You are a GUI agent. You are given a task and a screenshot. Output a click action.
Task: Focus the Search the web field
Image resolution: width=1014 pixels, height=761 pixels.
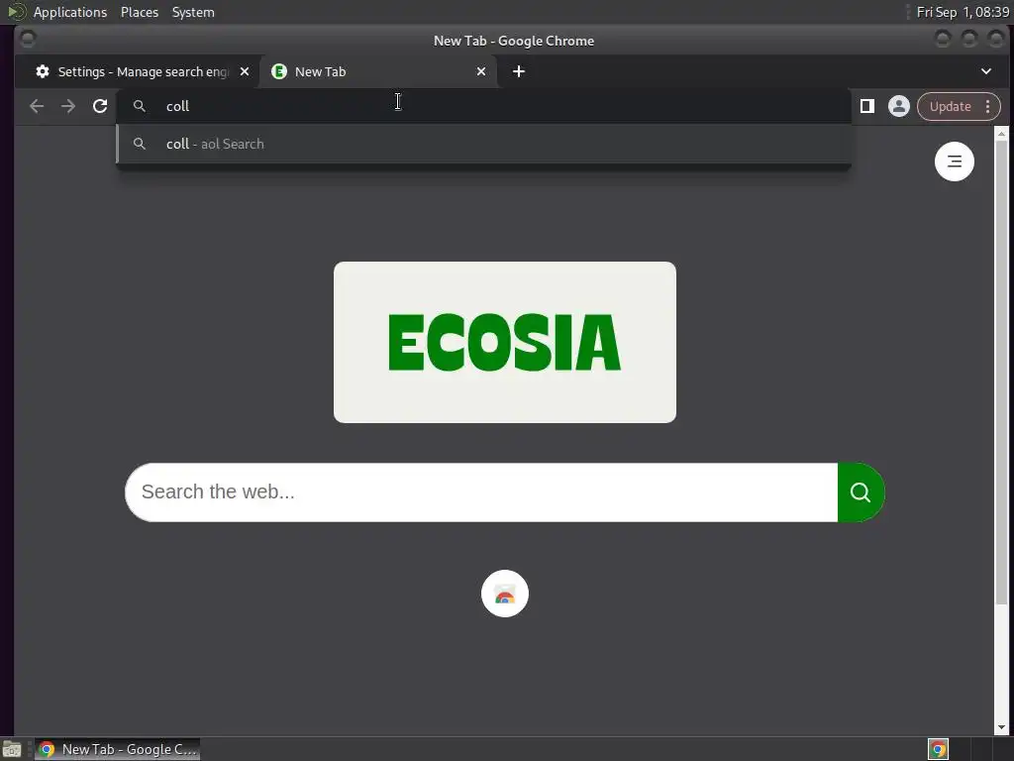point(481,492)
